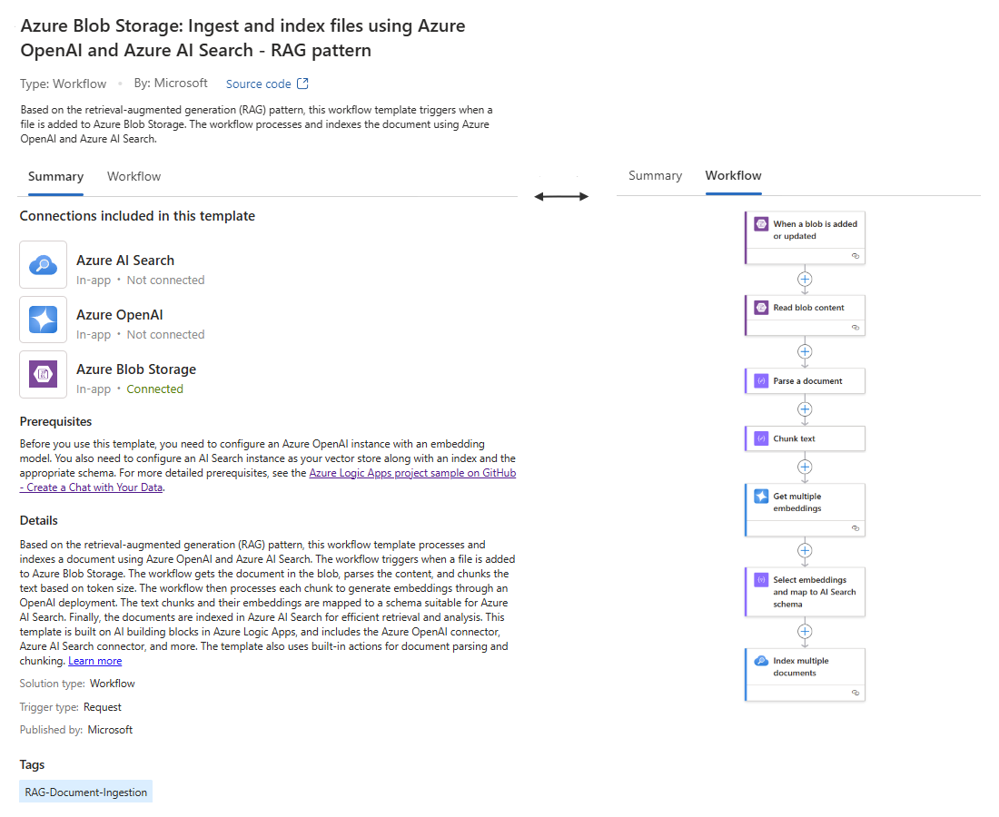The height and width of the screenshot is (817, 999).
Task: Click the blob trigger icon in the first workflow step
Action: [x=761, y=223]
